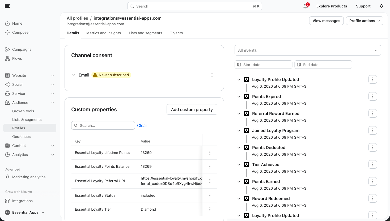Viewport: 390px width, 221px height.
Task: Select the Details tab
Action: click(x=73, y=33)
